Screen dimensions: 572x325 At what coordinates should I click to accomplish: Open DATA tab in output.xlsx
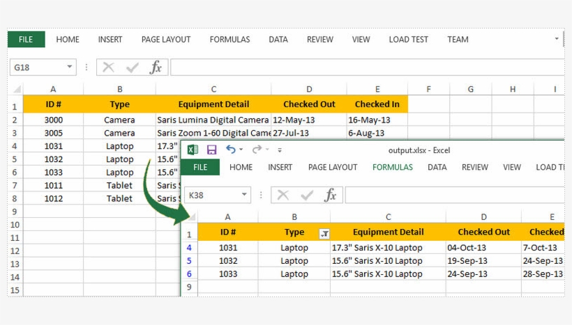click(x=437, y=167)
